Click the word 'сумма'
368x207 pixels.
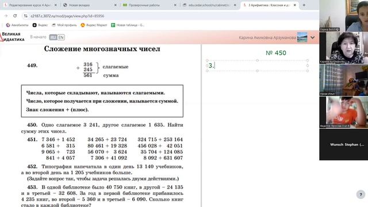[111, 75]
